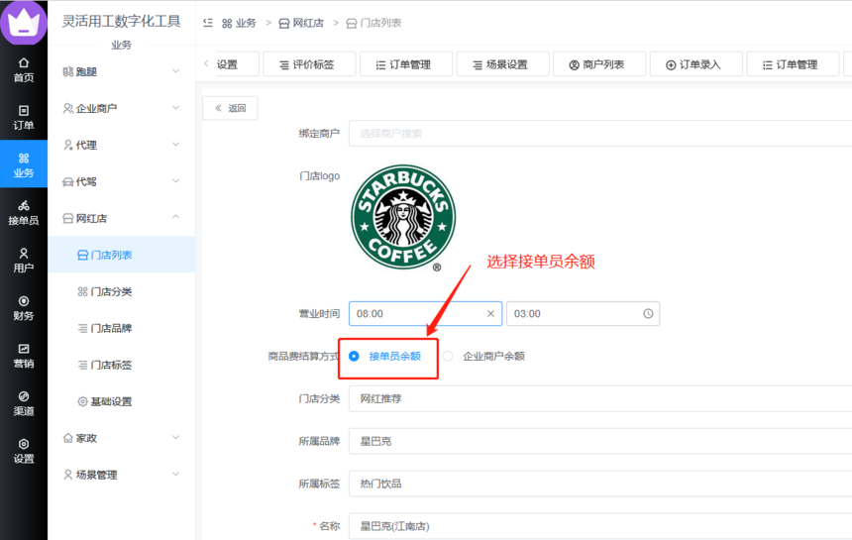Click the 返回 back button
This screenshot has height=540, width=852.
[230, 108]
